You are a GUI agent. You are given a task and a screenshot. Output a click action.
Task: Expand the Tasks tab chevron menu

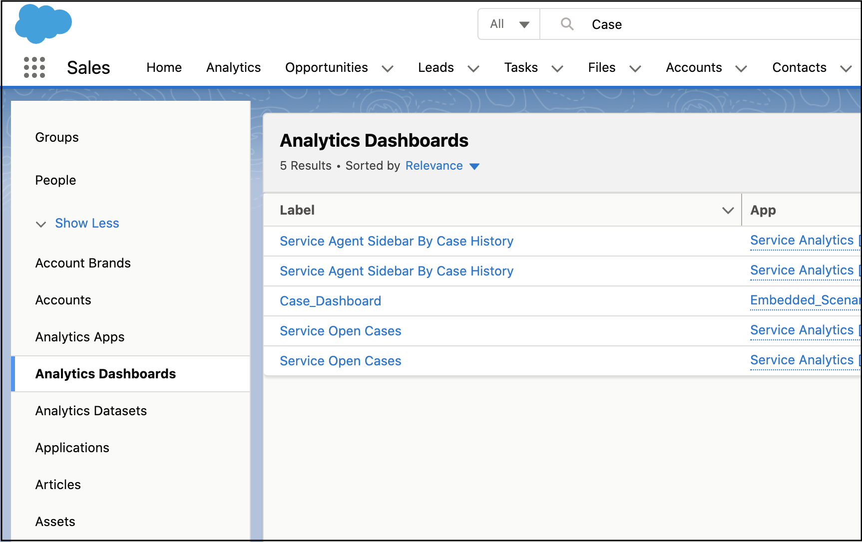click(x=557, y=68)
